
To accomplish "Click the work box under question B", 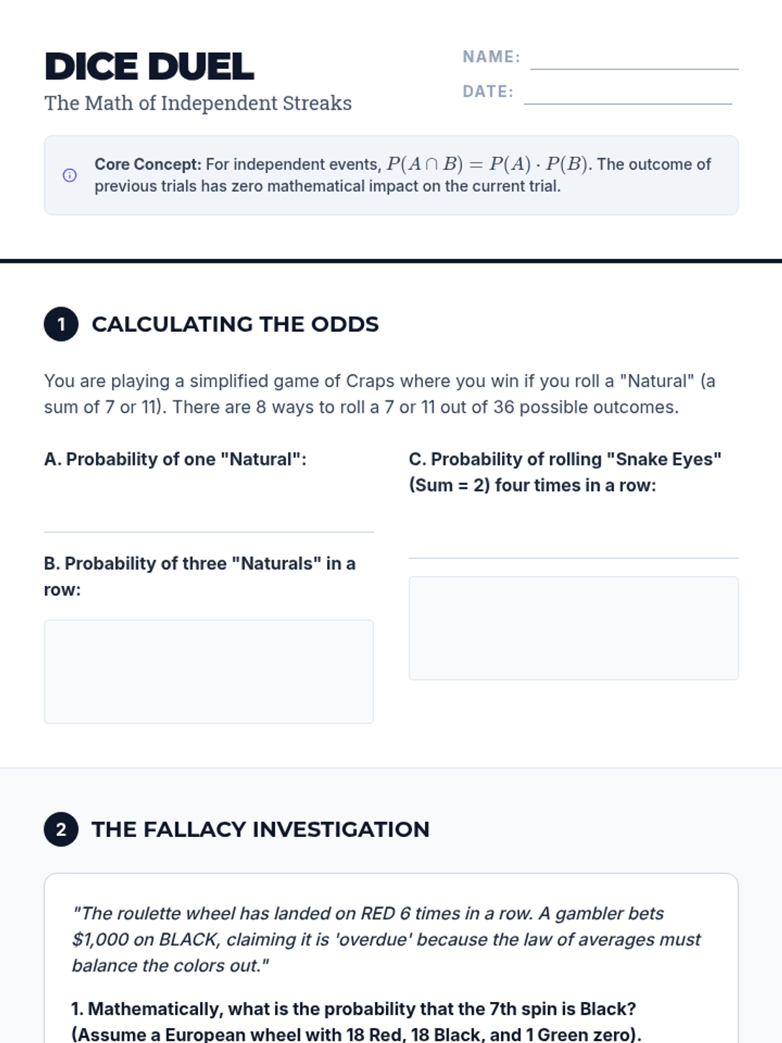I will (x=209, y=671).
